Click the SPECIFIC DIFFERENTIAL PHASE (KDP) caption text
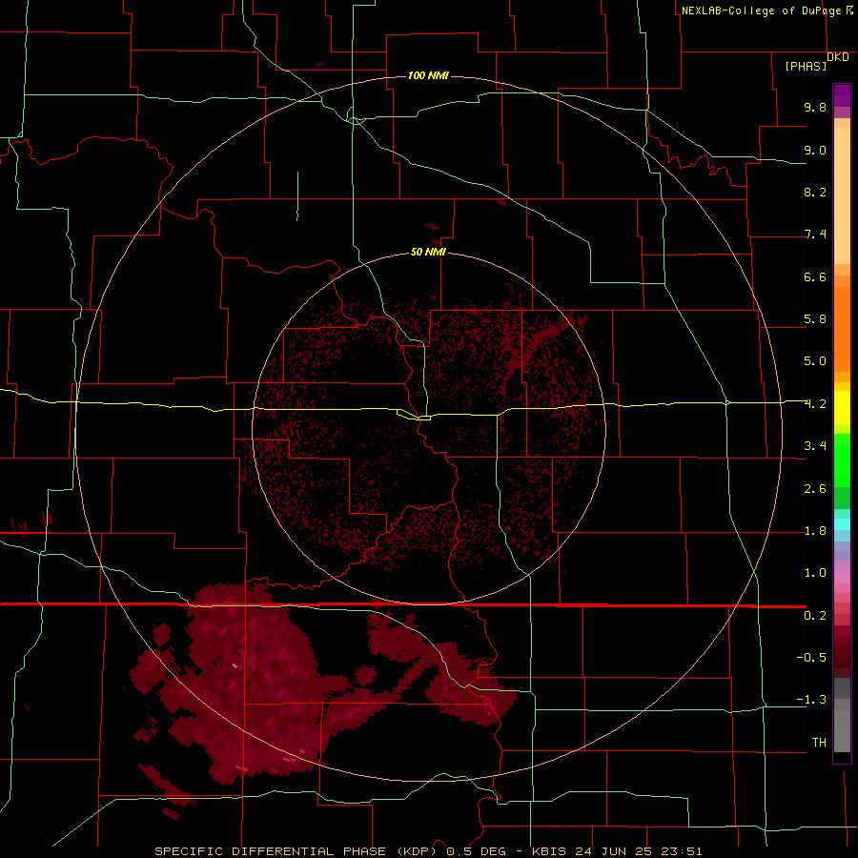This screenshot has height=858, width=858. (x=297, y=851)
